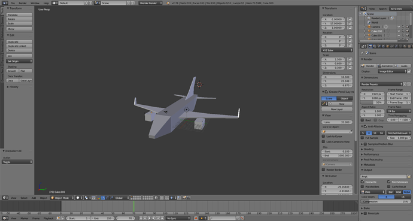Open the Modifiers wrench tab icon
The image size is (413, 221).
(396, 46)
